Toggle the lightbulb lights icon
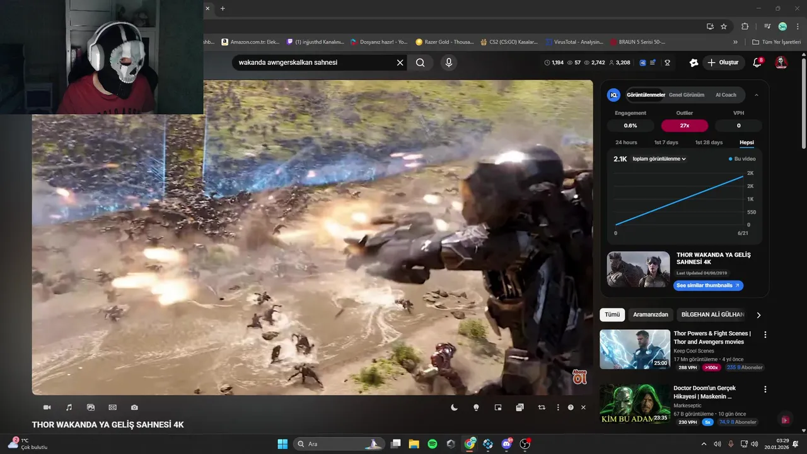The width and height of the screenshot is (807, 454). pos(476,407)
